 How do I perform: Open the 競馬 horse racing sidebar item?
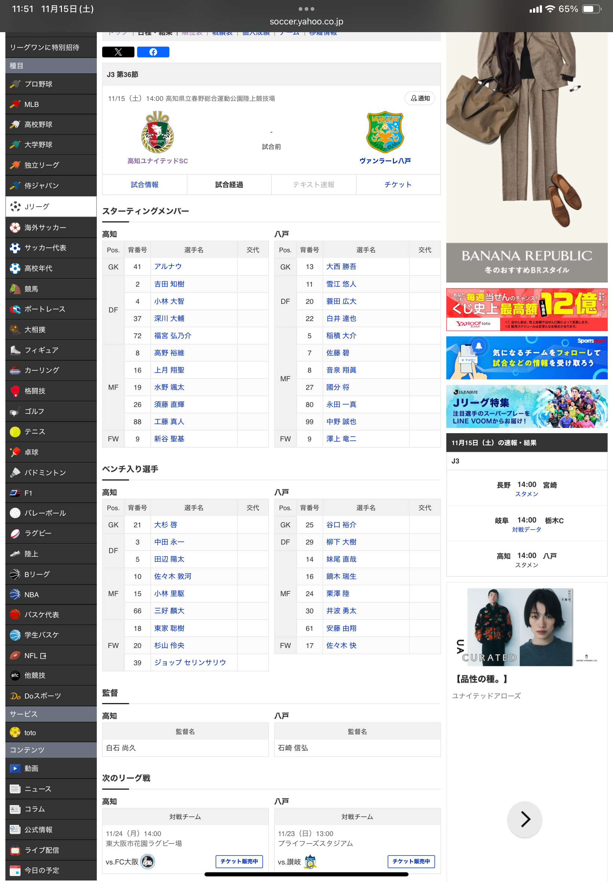coord(51,289)
